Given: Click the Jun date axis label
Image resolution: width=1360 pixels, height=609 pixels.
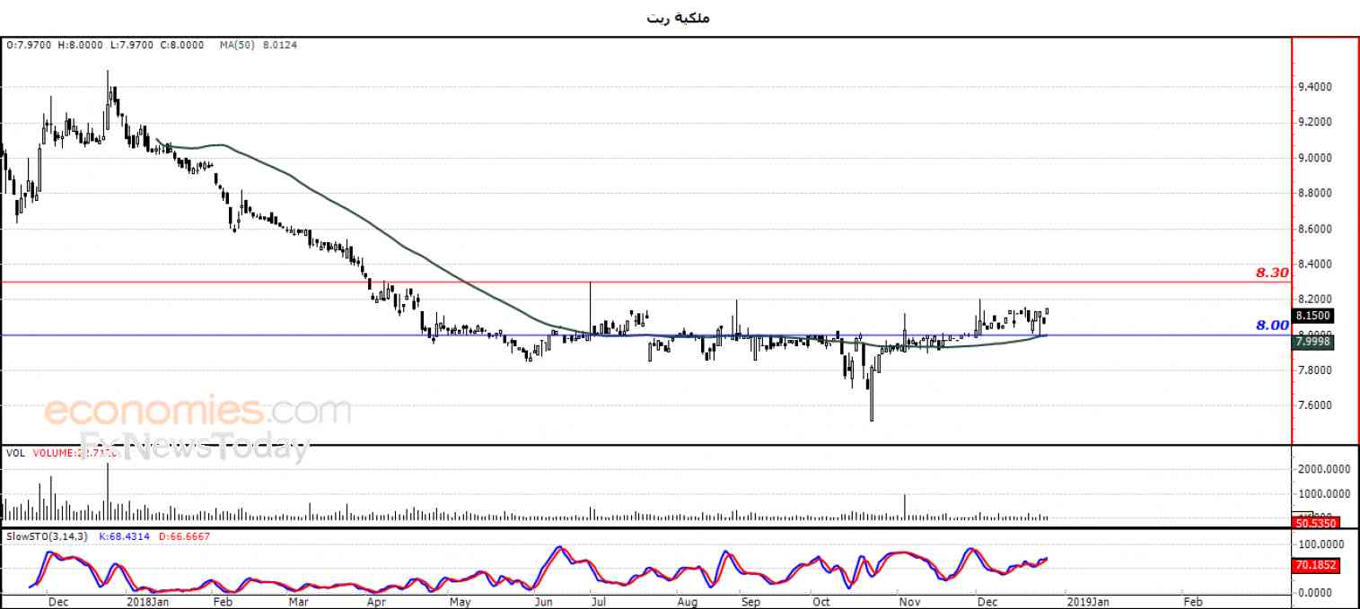Looking at the screenshot, I should pos(544,602).
